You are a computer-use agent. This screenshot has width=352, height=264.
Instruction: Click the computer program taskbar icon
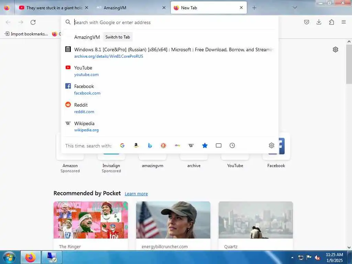[52, 257]
